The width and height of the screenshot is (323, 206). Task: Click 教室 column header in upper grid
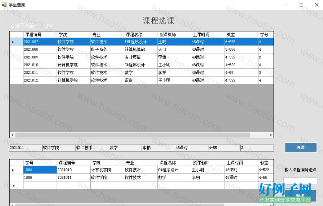tap(241, 35)
